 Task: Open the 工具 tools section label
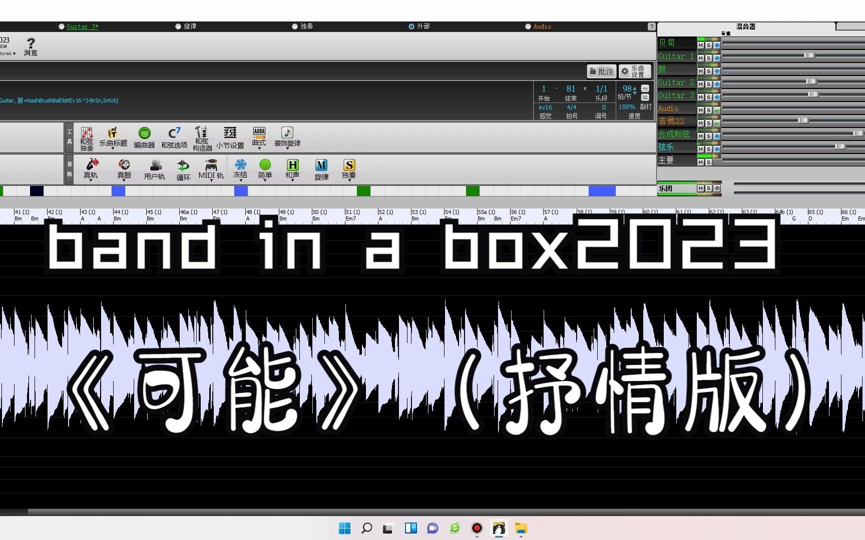[x=70, y=136]
